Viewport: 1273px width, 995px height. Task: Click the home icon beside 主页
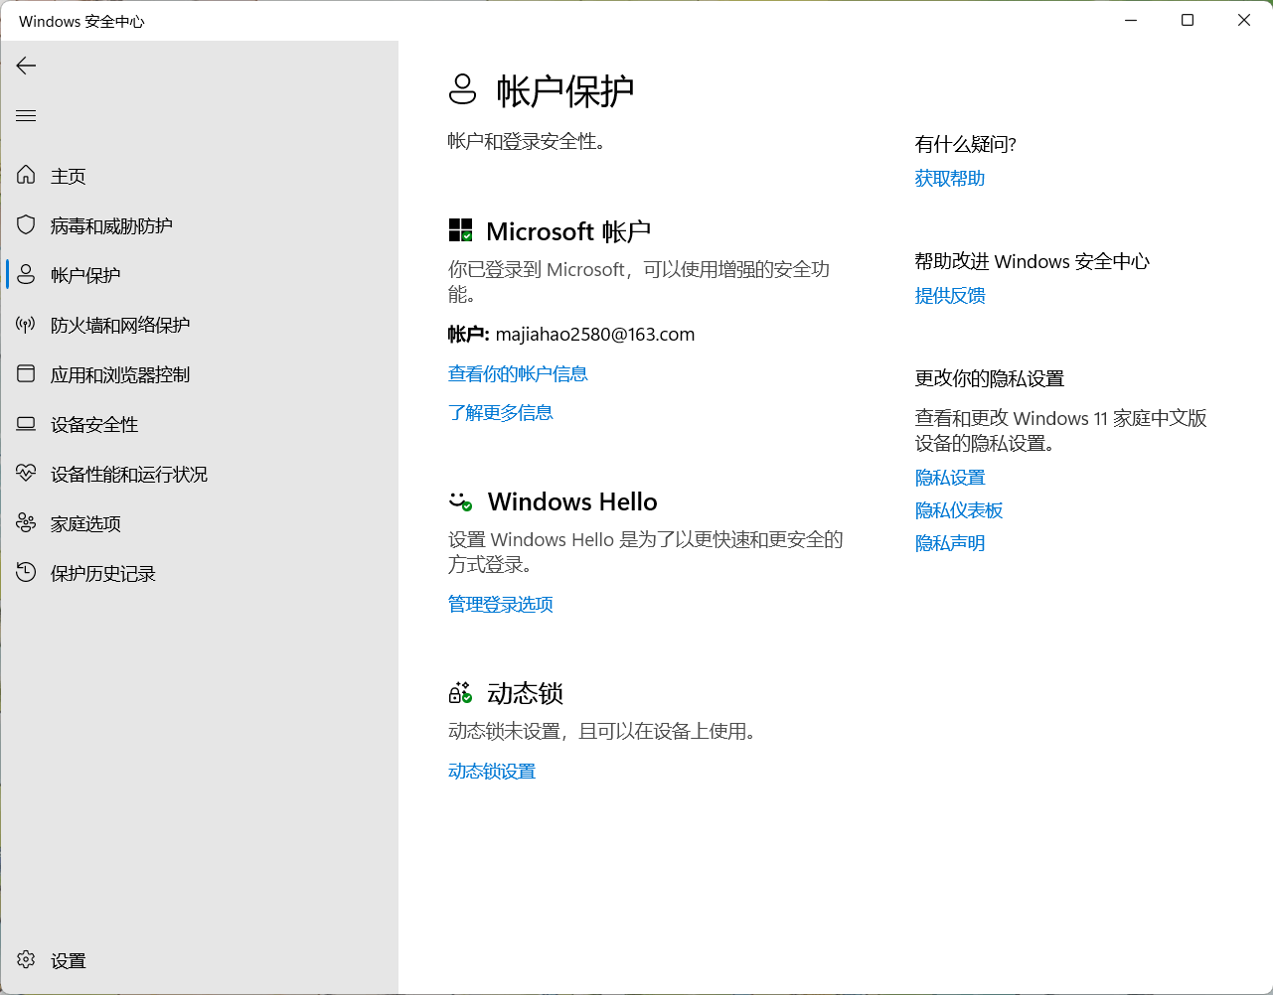[27, 176]
